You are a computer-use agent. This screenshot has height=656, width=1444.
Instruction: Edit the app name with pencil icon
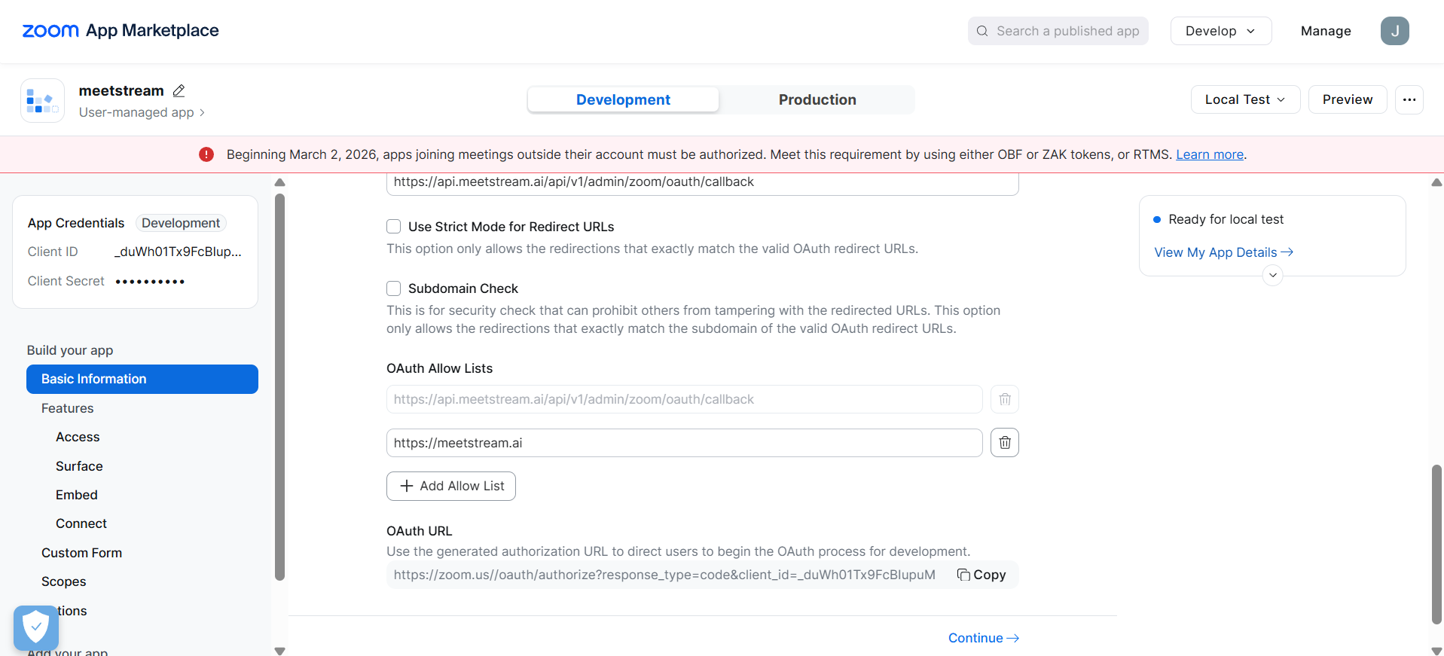(x=179, y=90)
